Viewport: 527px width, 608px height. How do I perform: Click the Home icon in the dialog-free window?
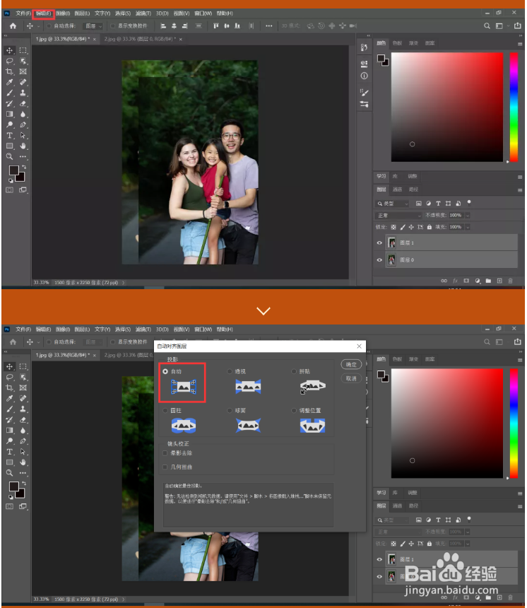[13, 26]
